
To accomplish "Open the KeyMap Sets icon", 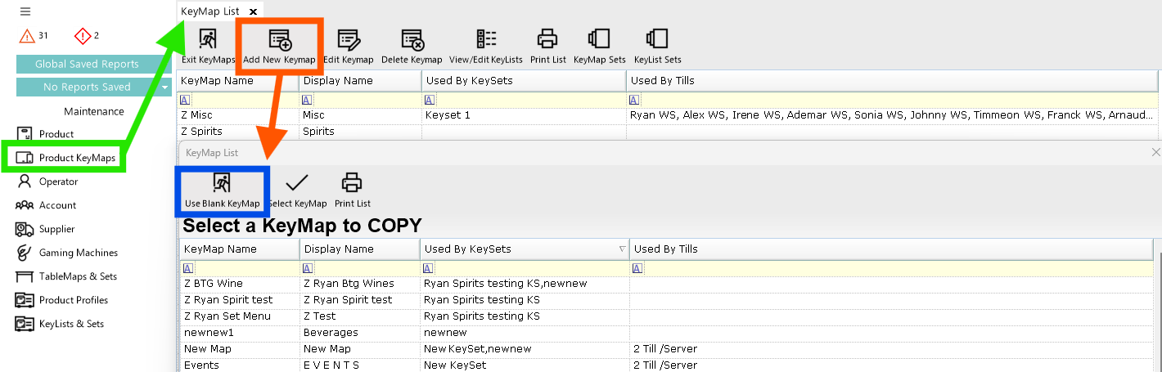I will pos(599,39).
